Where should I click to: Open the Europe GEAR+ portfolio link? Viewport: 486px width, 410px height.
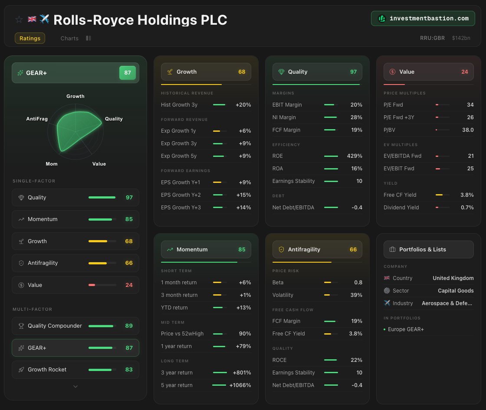click(x=406, y=329)
